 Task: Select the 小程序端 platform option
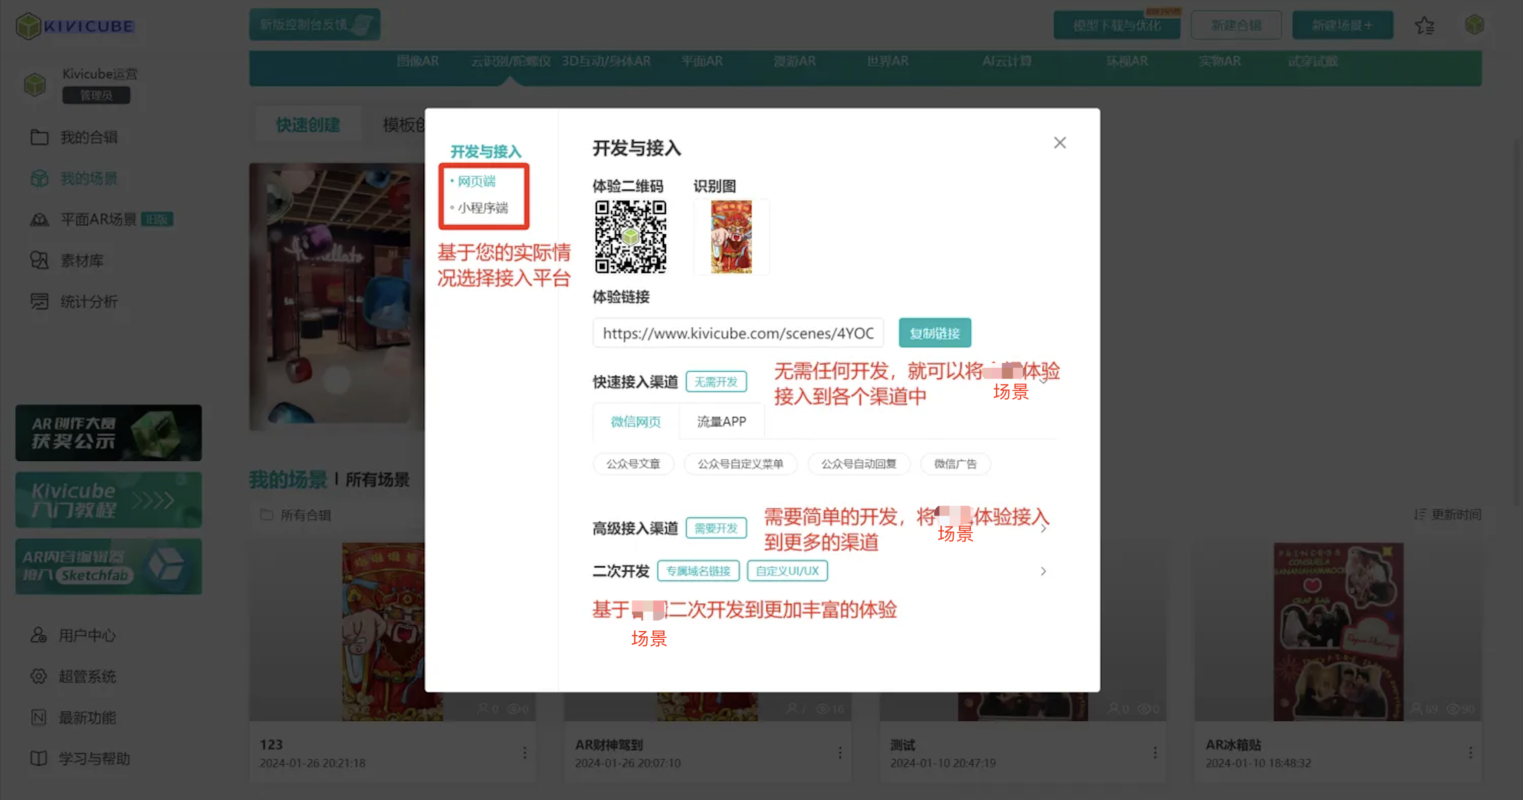point(482,208)
